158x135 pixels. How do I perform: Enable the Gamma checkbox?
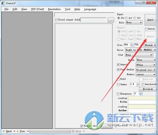tap(118, 84)
